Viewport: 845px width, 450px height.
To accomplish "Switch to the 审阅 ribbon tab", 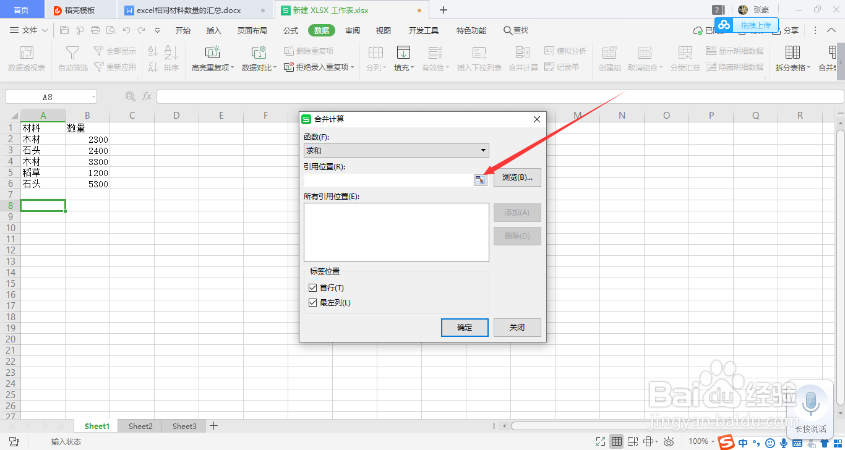I will pos(353,31).
